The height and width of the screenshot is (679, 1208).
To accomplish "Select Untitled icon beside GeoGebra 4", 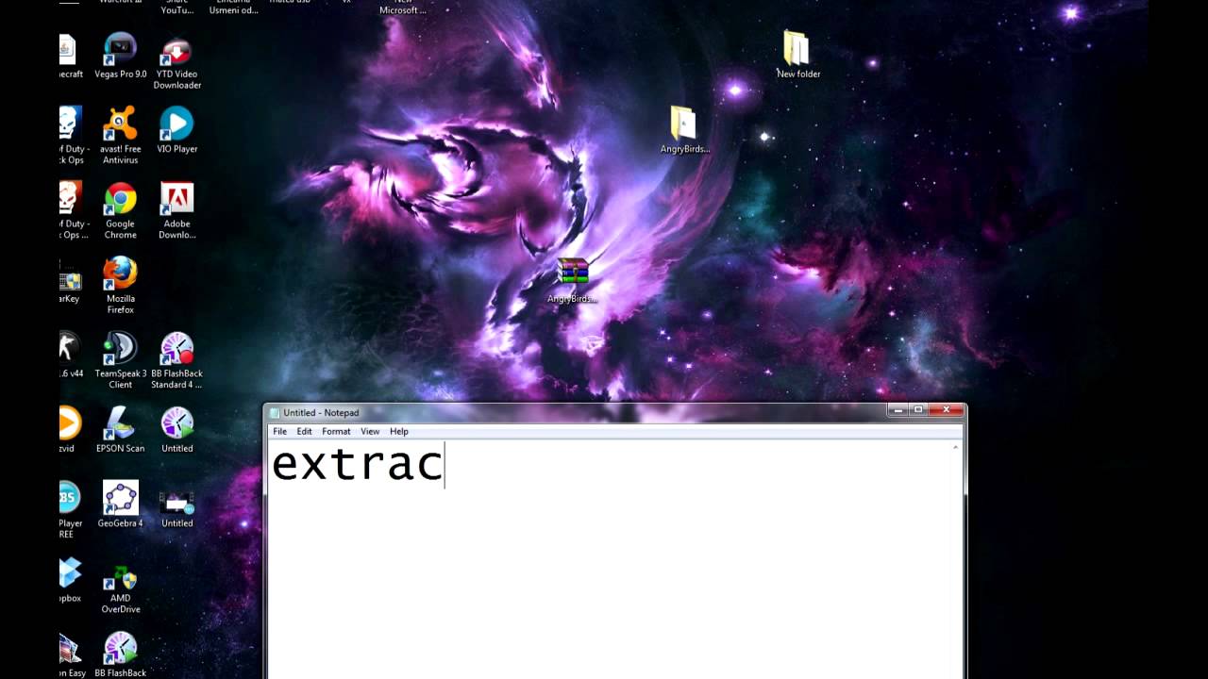I will pos(176,509).
